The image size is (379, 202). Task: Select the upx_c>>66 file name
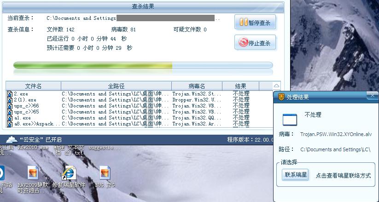26,106
